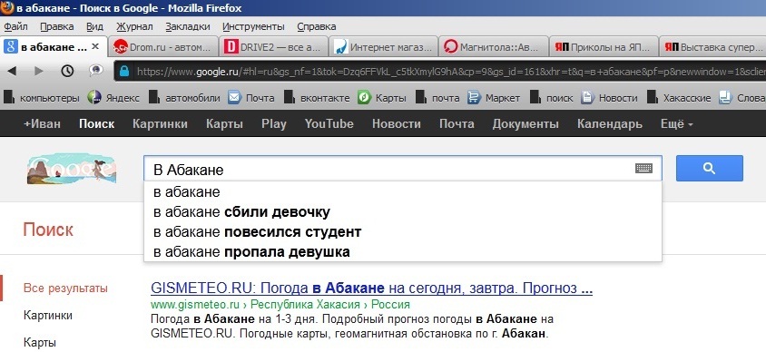Open the green Карты bookmark
Viewport: 766px width, 352px height.
[382, 98]
